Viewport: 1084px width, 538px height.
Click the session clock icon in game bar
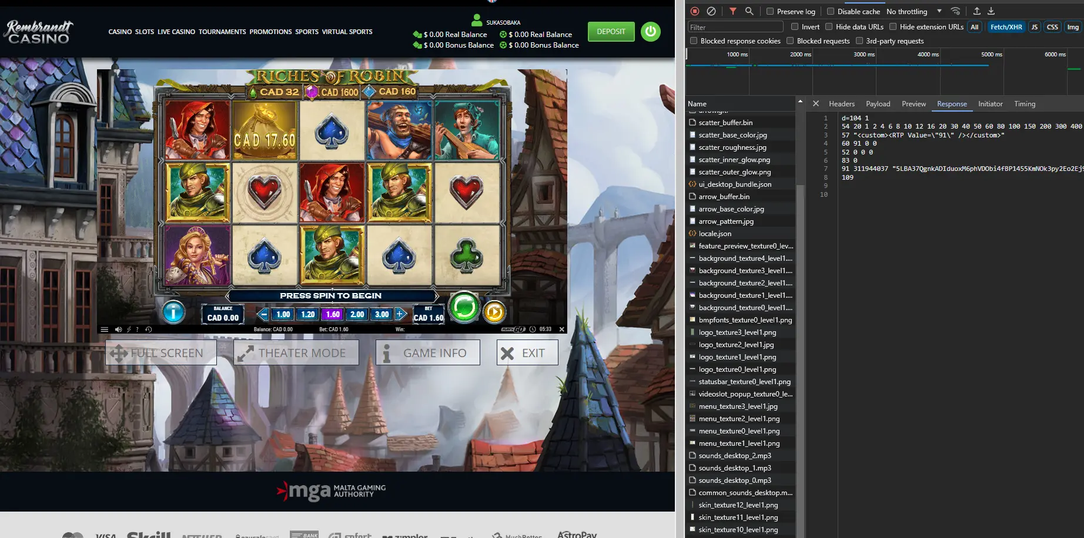(x=533, y=329)
